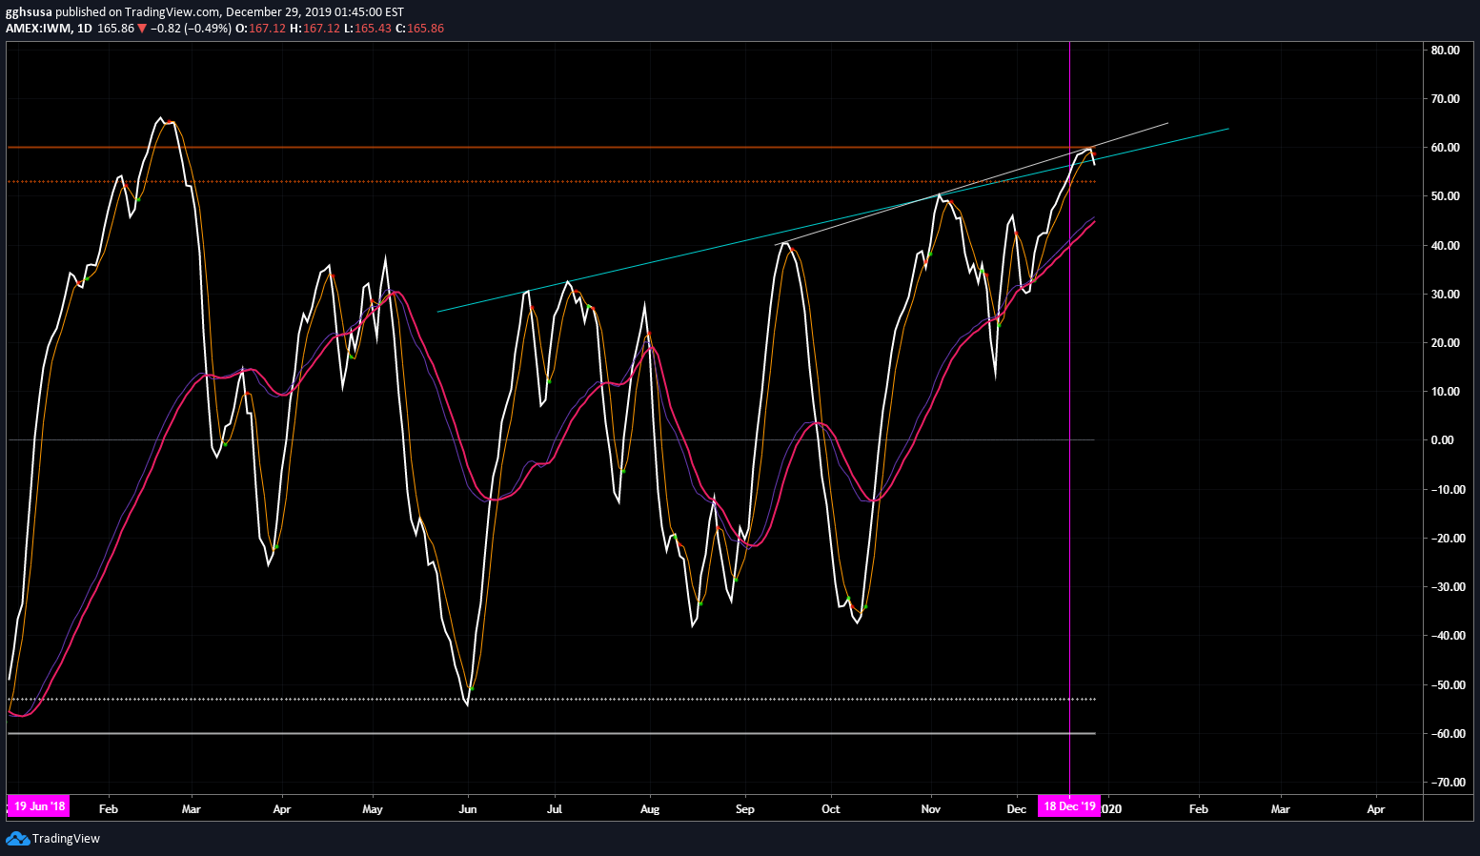Click the red down-triangle price change indicator
The width and height of the screenshot is (1480, 856).
[x=142, y=29]
